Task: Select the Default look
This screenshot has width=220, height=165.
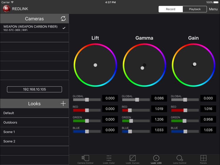Action: tap(34, 113)
